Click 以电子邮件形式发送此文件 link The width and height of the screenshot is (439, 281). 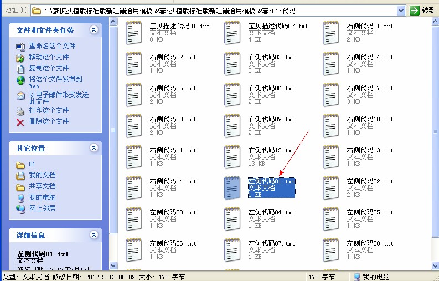[59, 98]
